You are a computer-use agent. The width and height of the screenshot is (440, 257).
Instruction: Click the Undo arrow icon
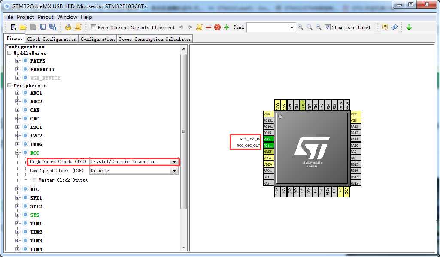point(181,27)
